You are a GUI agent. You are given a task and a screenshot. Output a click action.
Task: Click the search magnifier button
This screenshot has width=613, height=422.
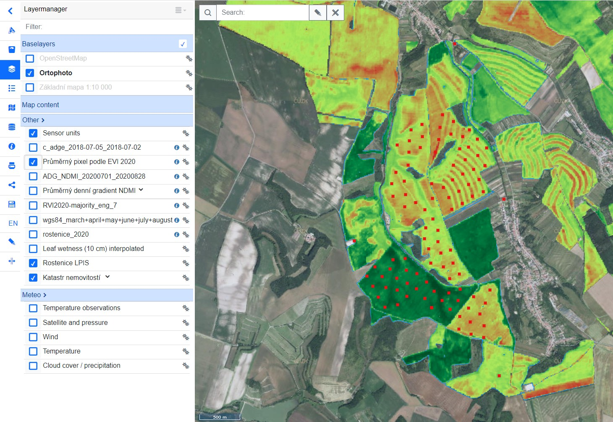coord(208,13)
